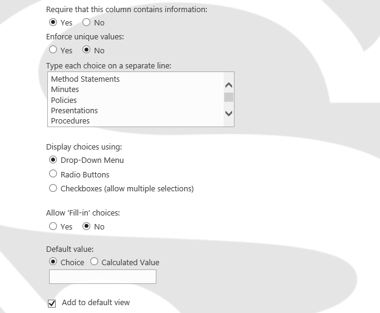380x313 pixels.
Task: Select Calculated Value default option
Action: [94, 262]
